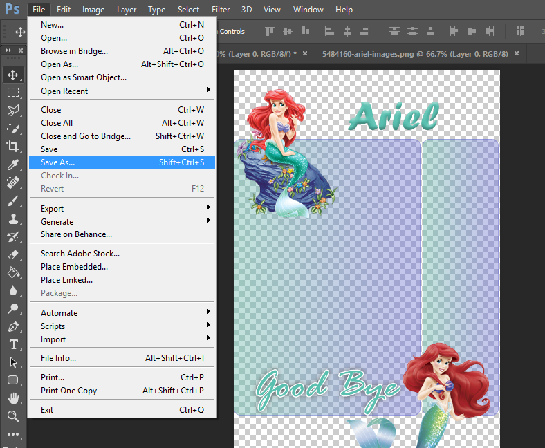This screenshot has width=545, height=448.
Task: Select the Dodge tool
Action: [13, 308]
